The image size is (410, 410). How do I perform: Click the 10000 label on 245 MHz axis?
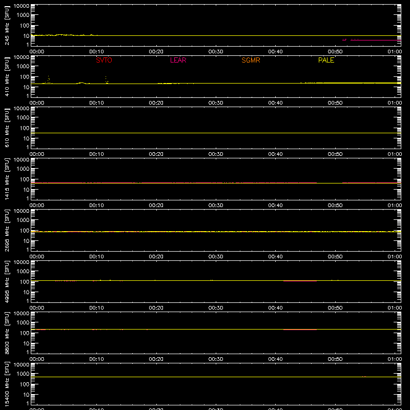pyautogui.click(x=22, y=6)
